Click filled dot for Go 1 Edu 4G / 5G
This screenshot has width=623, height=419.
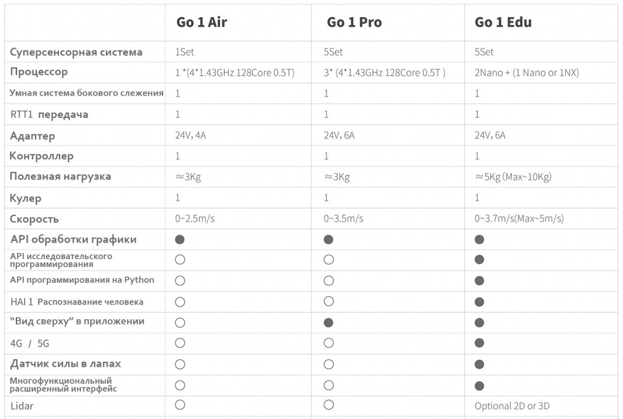pos(479,343)
